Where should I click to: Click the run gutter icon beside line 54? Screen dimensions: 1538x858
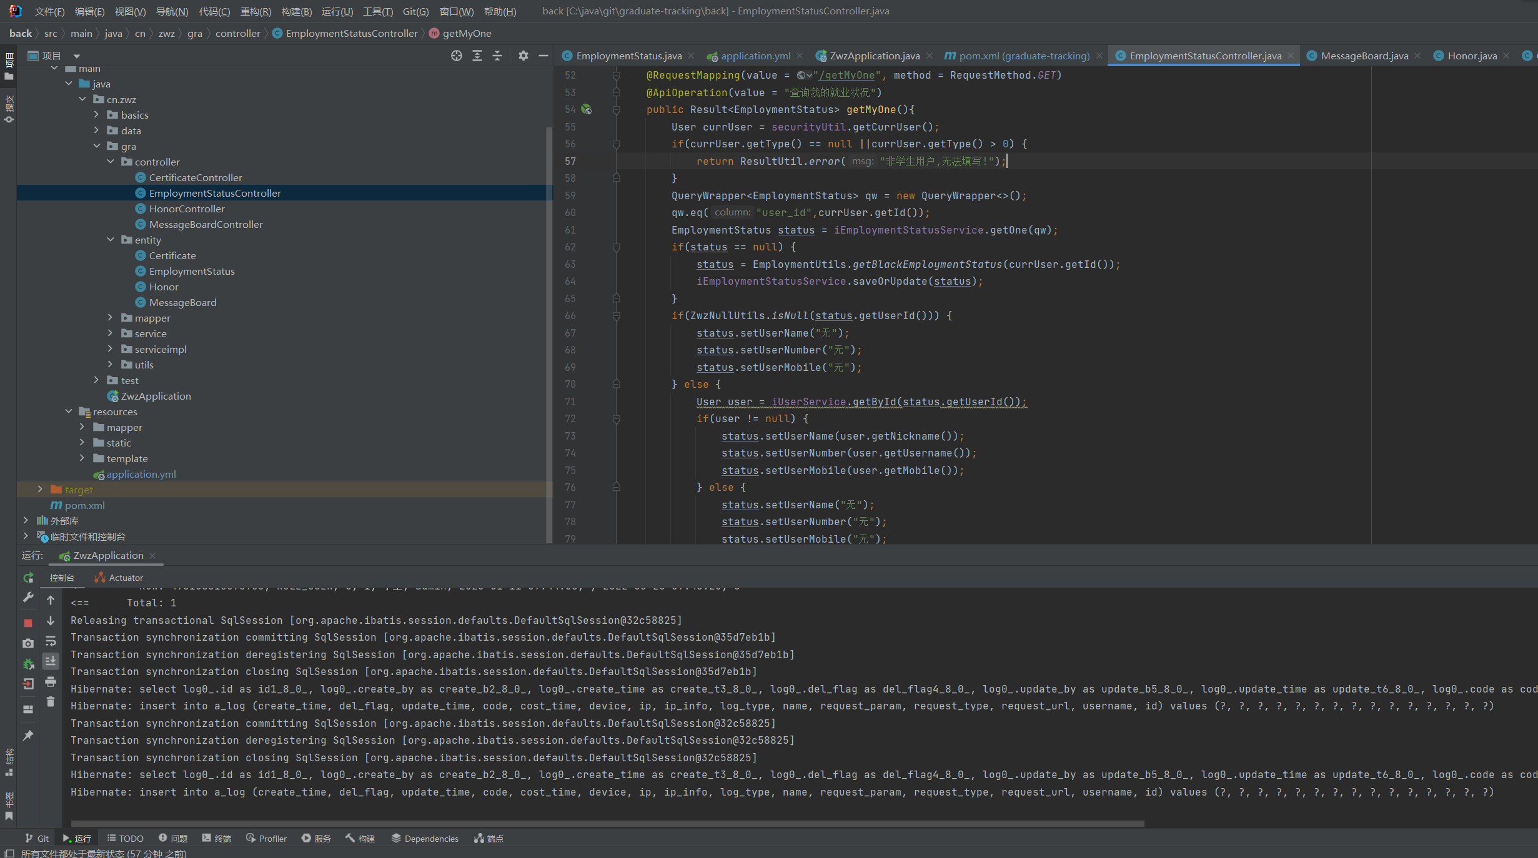coord(586,109)
